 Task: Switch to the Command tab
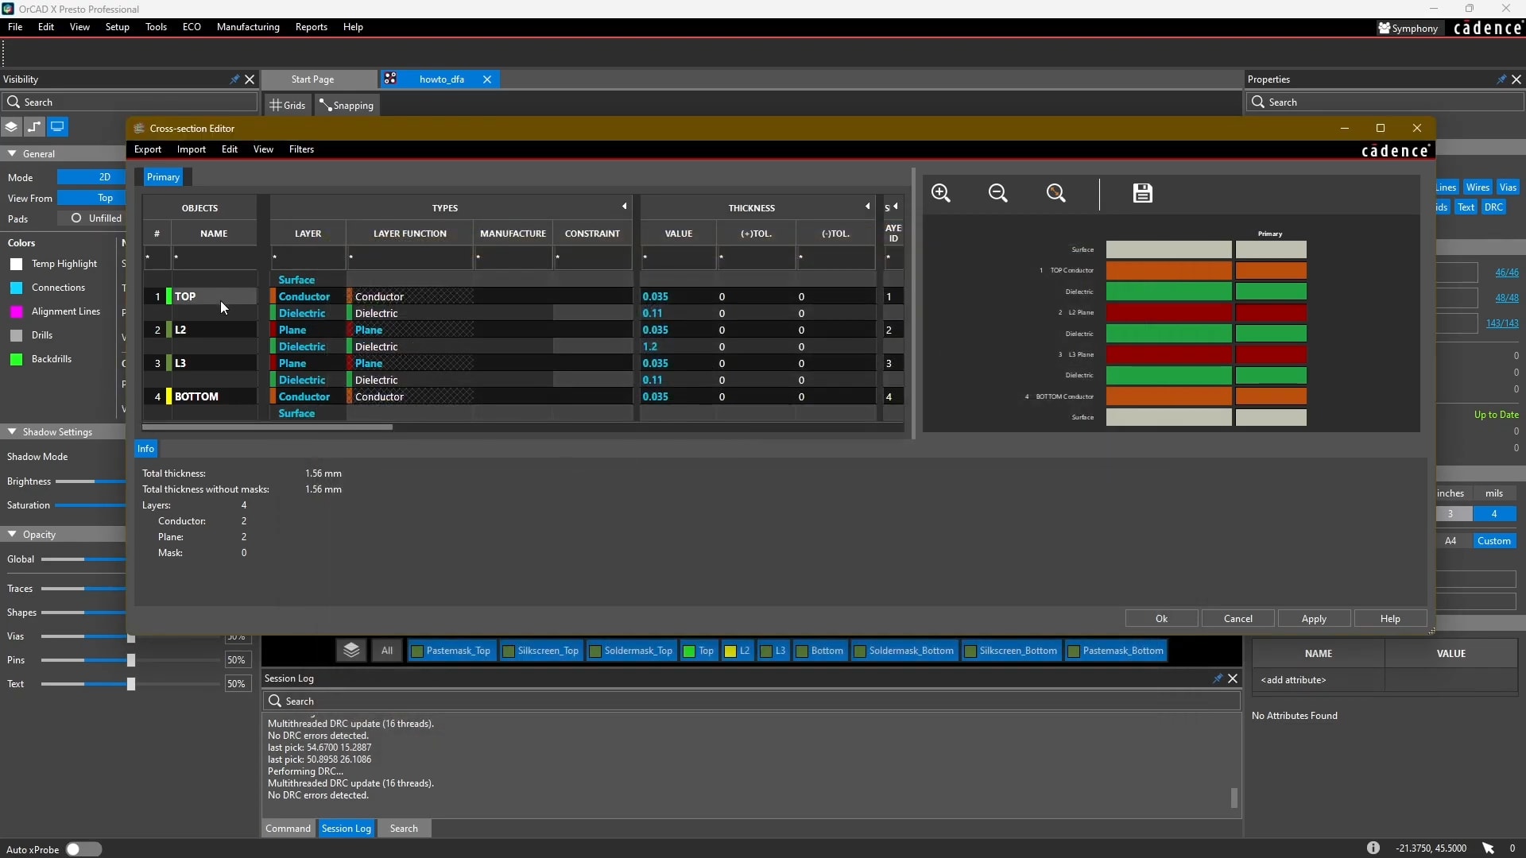tap(288, 829)
